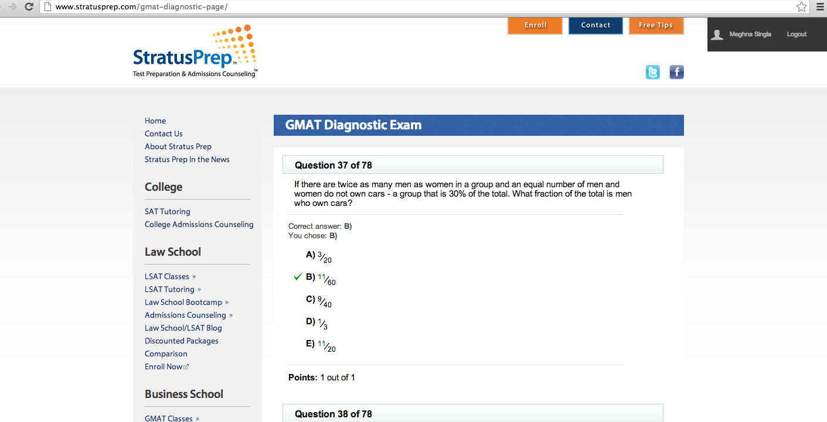Bookmark page with the star icon
Viewport: 827px width, 422px height.
coord(801,7)
